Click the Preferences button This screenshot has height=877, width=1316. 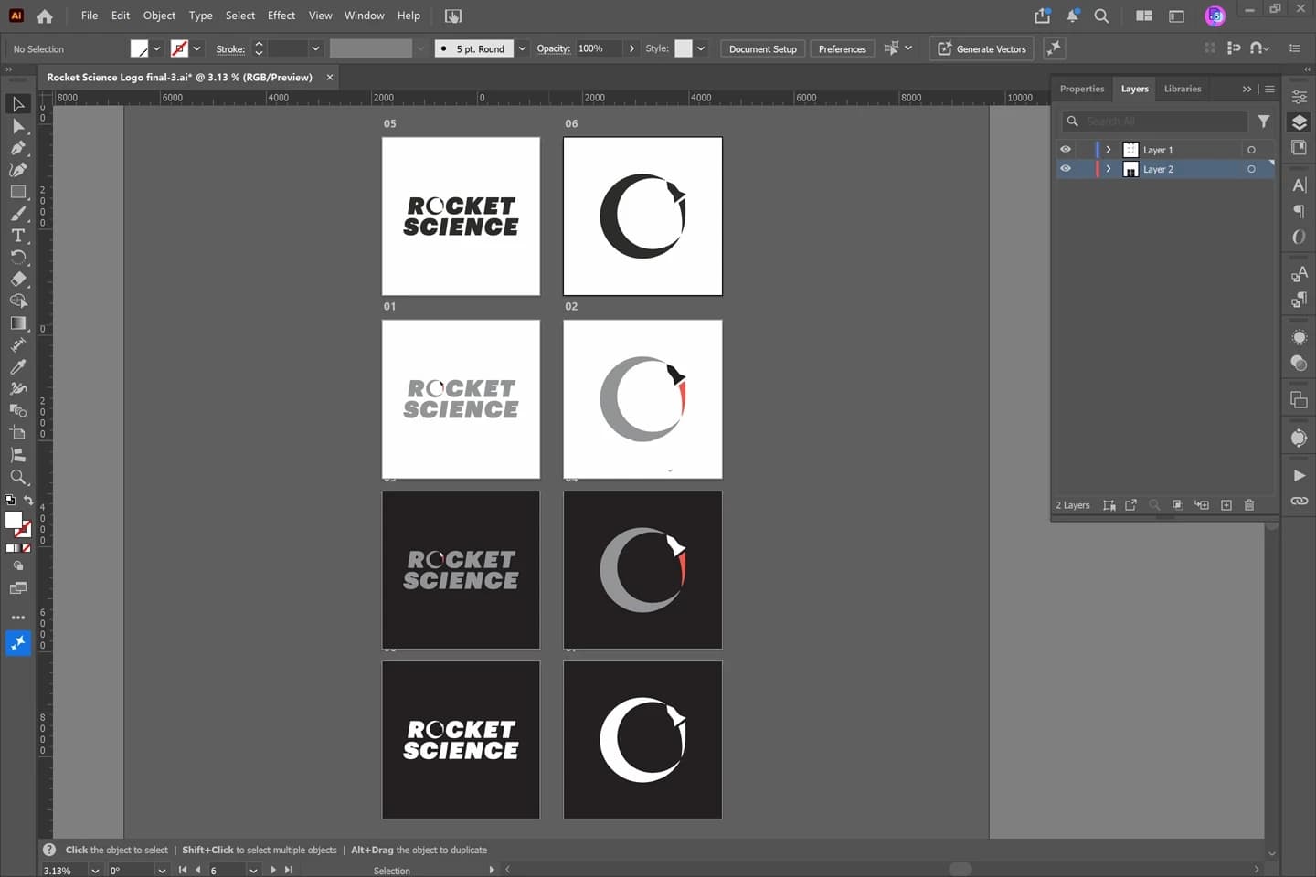point(842,48)
